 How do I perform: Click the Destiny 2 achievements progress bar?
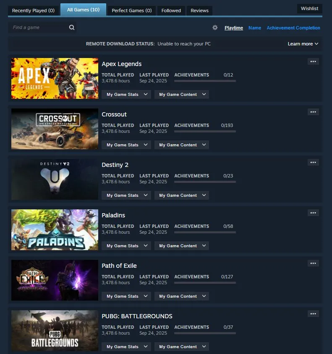tap(205, 182)
